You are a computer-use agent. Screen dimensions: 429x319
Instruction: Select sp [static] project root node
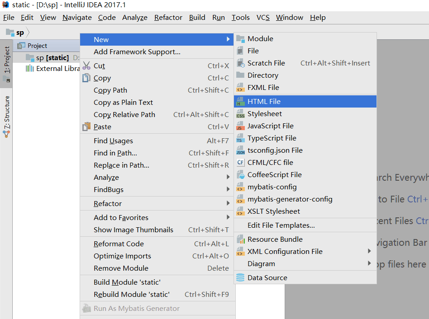47,58
